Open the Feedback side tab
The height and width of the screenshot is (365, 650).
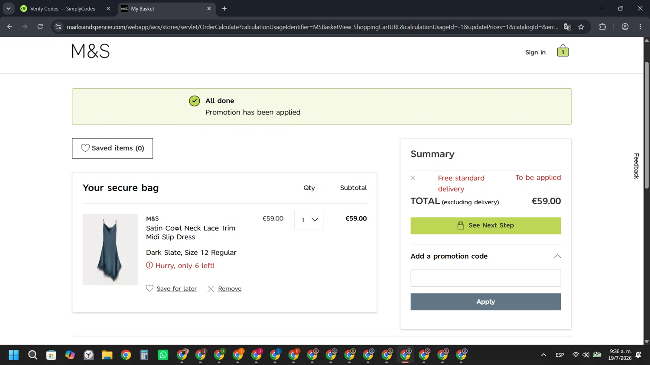[x=636, y=166]
